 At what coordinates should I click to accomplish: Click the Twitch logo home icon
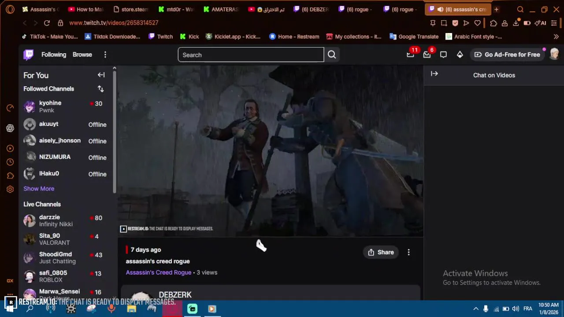[29, 55]
